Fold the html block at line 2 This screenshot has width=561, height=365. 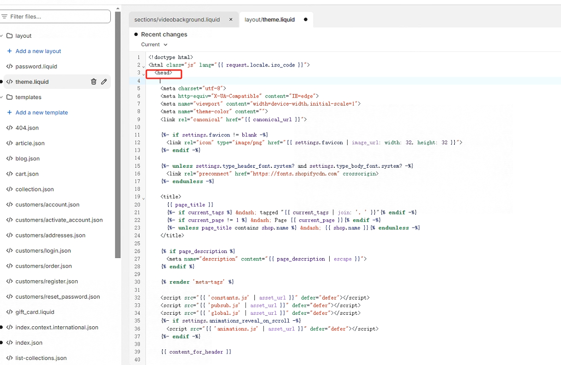pos(144,67)
